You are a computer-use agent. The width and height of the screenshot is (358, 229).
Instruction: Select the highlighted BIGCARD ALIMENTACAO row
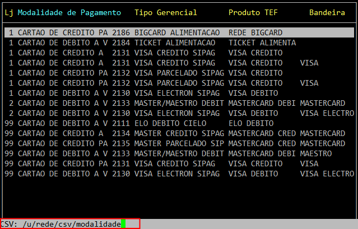point(179,33)
